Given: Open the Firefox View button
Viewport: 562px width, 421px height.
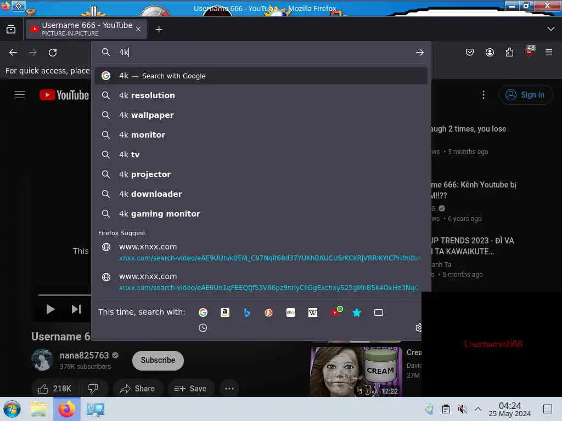Looking at the screenshot, I should coord(11,30).
